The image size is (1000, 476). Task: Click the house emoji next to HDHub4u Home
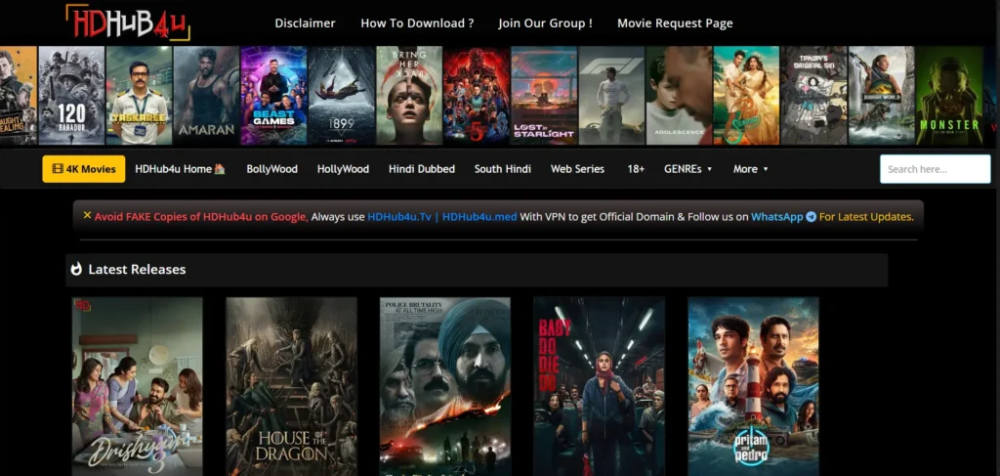point(220,169)
